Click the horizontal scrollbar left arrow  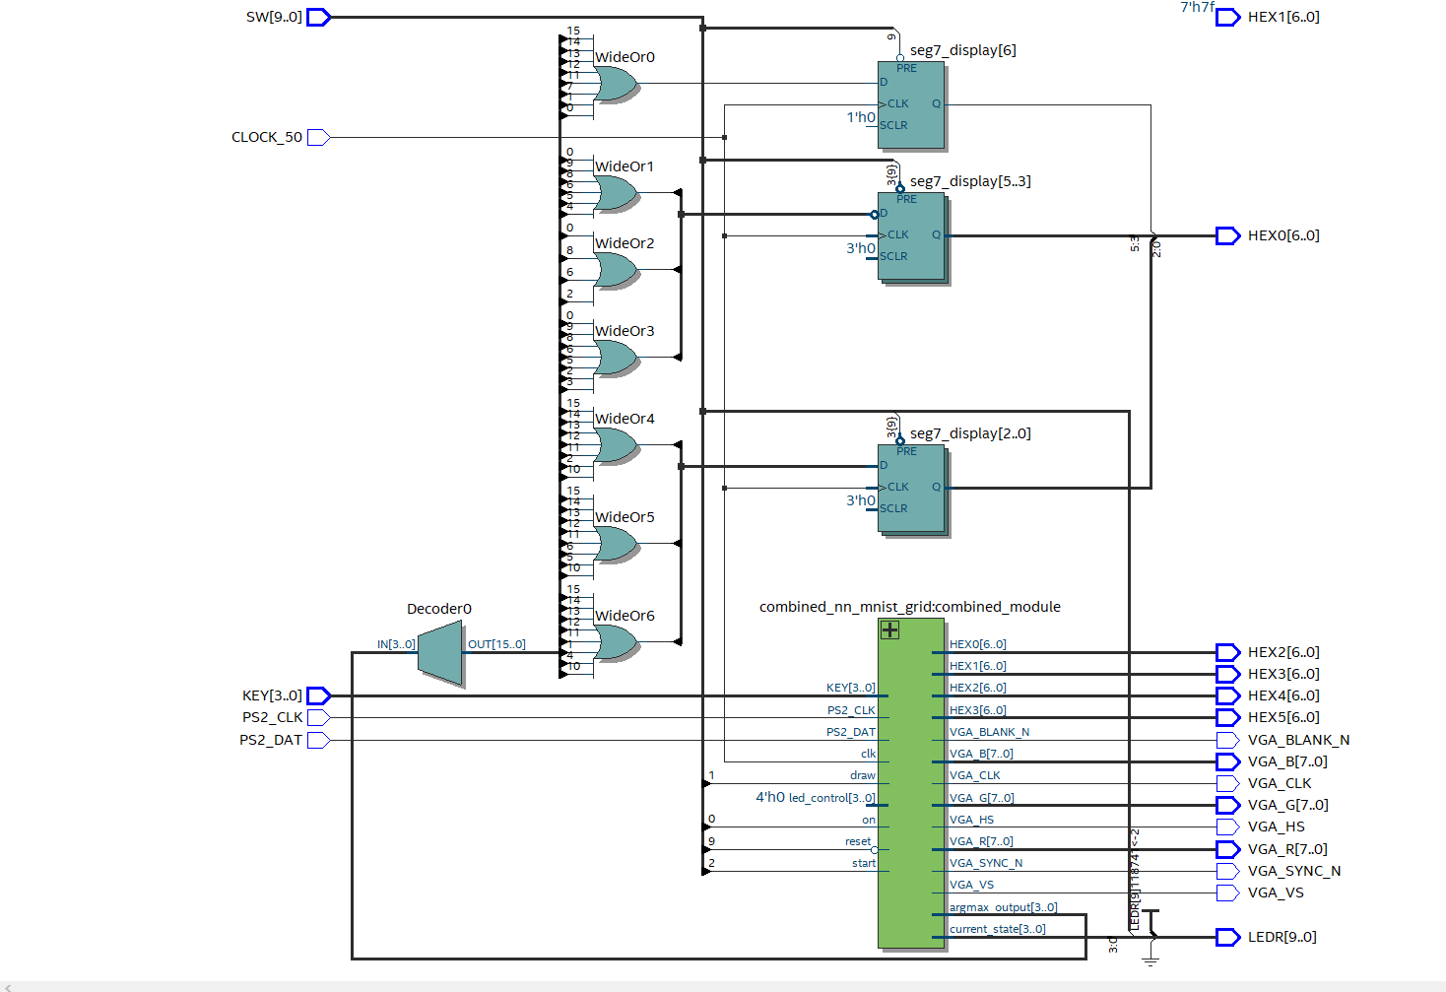point(8,986)
